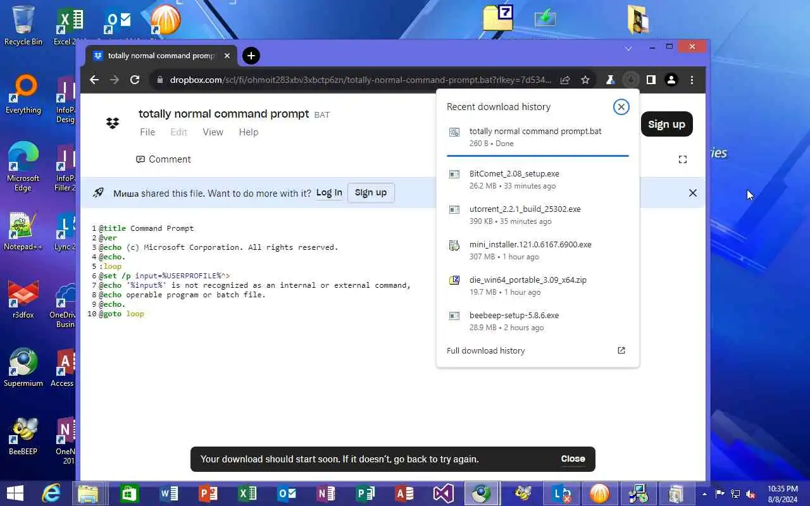Viewport: 810px width, 506px height.
Task: Close the download notification toast
Action: [x=573, y=459]
